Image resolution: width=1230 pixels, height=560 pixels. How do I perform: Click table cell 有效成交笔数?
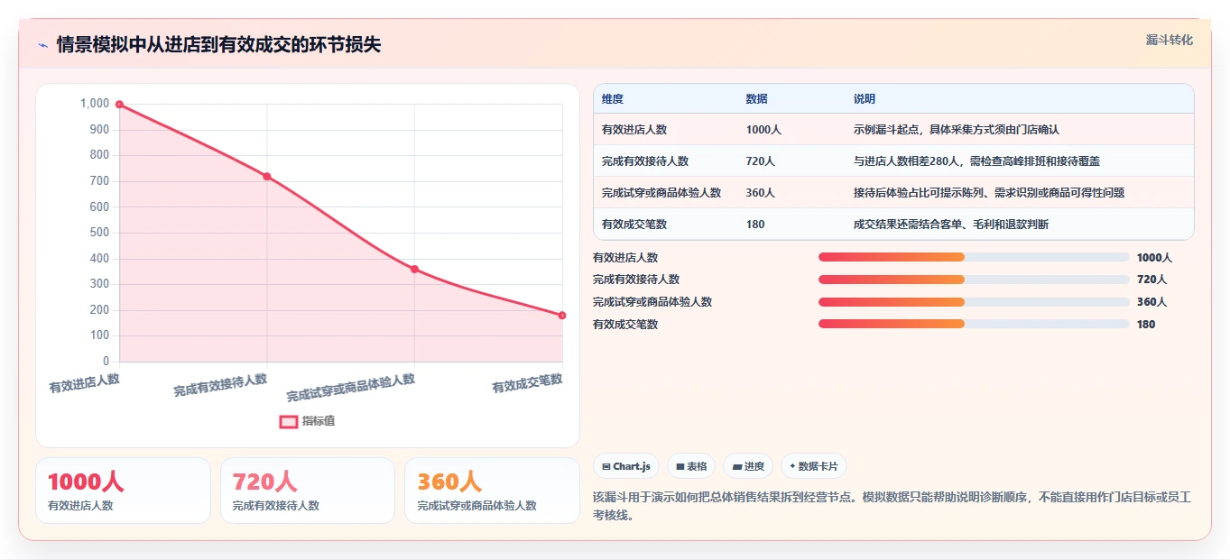point(634,224)
